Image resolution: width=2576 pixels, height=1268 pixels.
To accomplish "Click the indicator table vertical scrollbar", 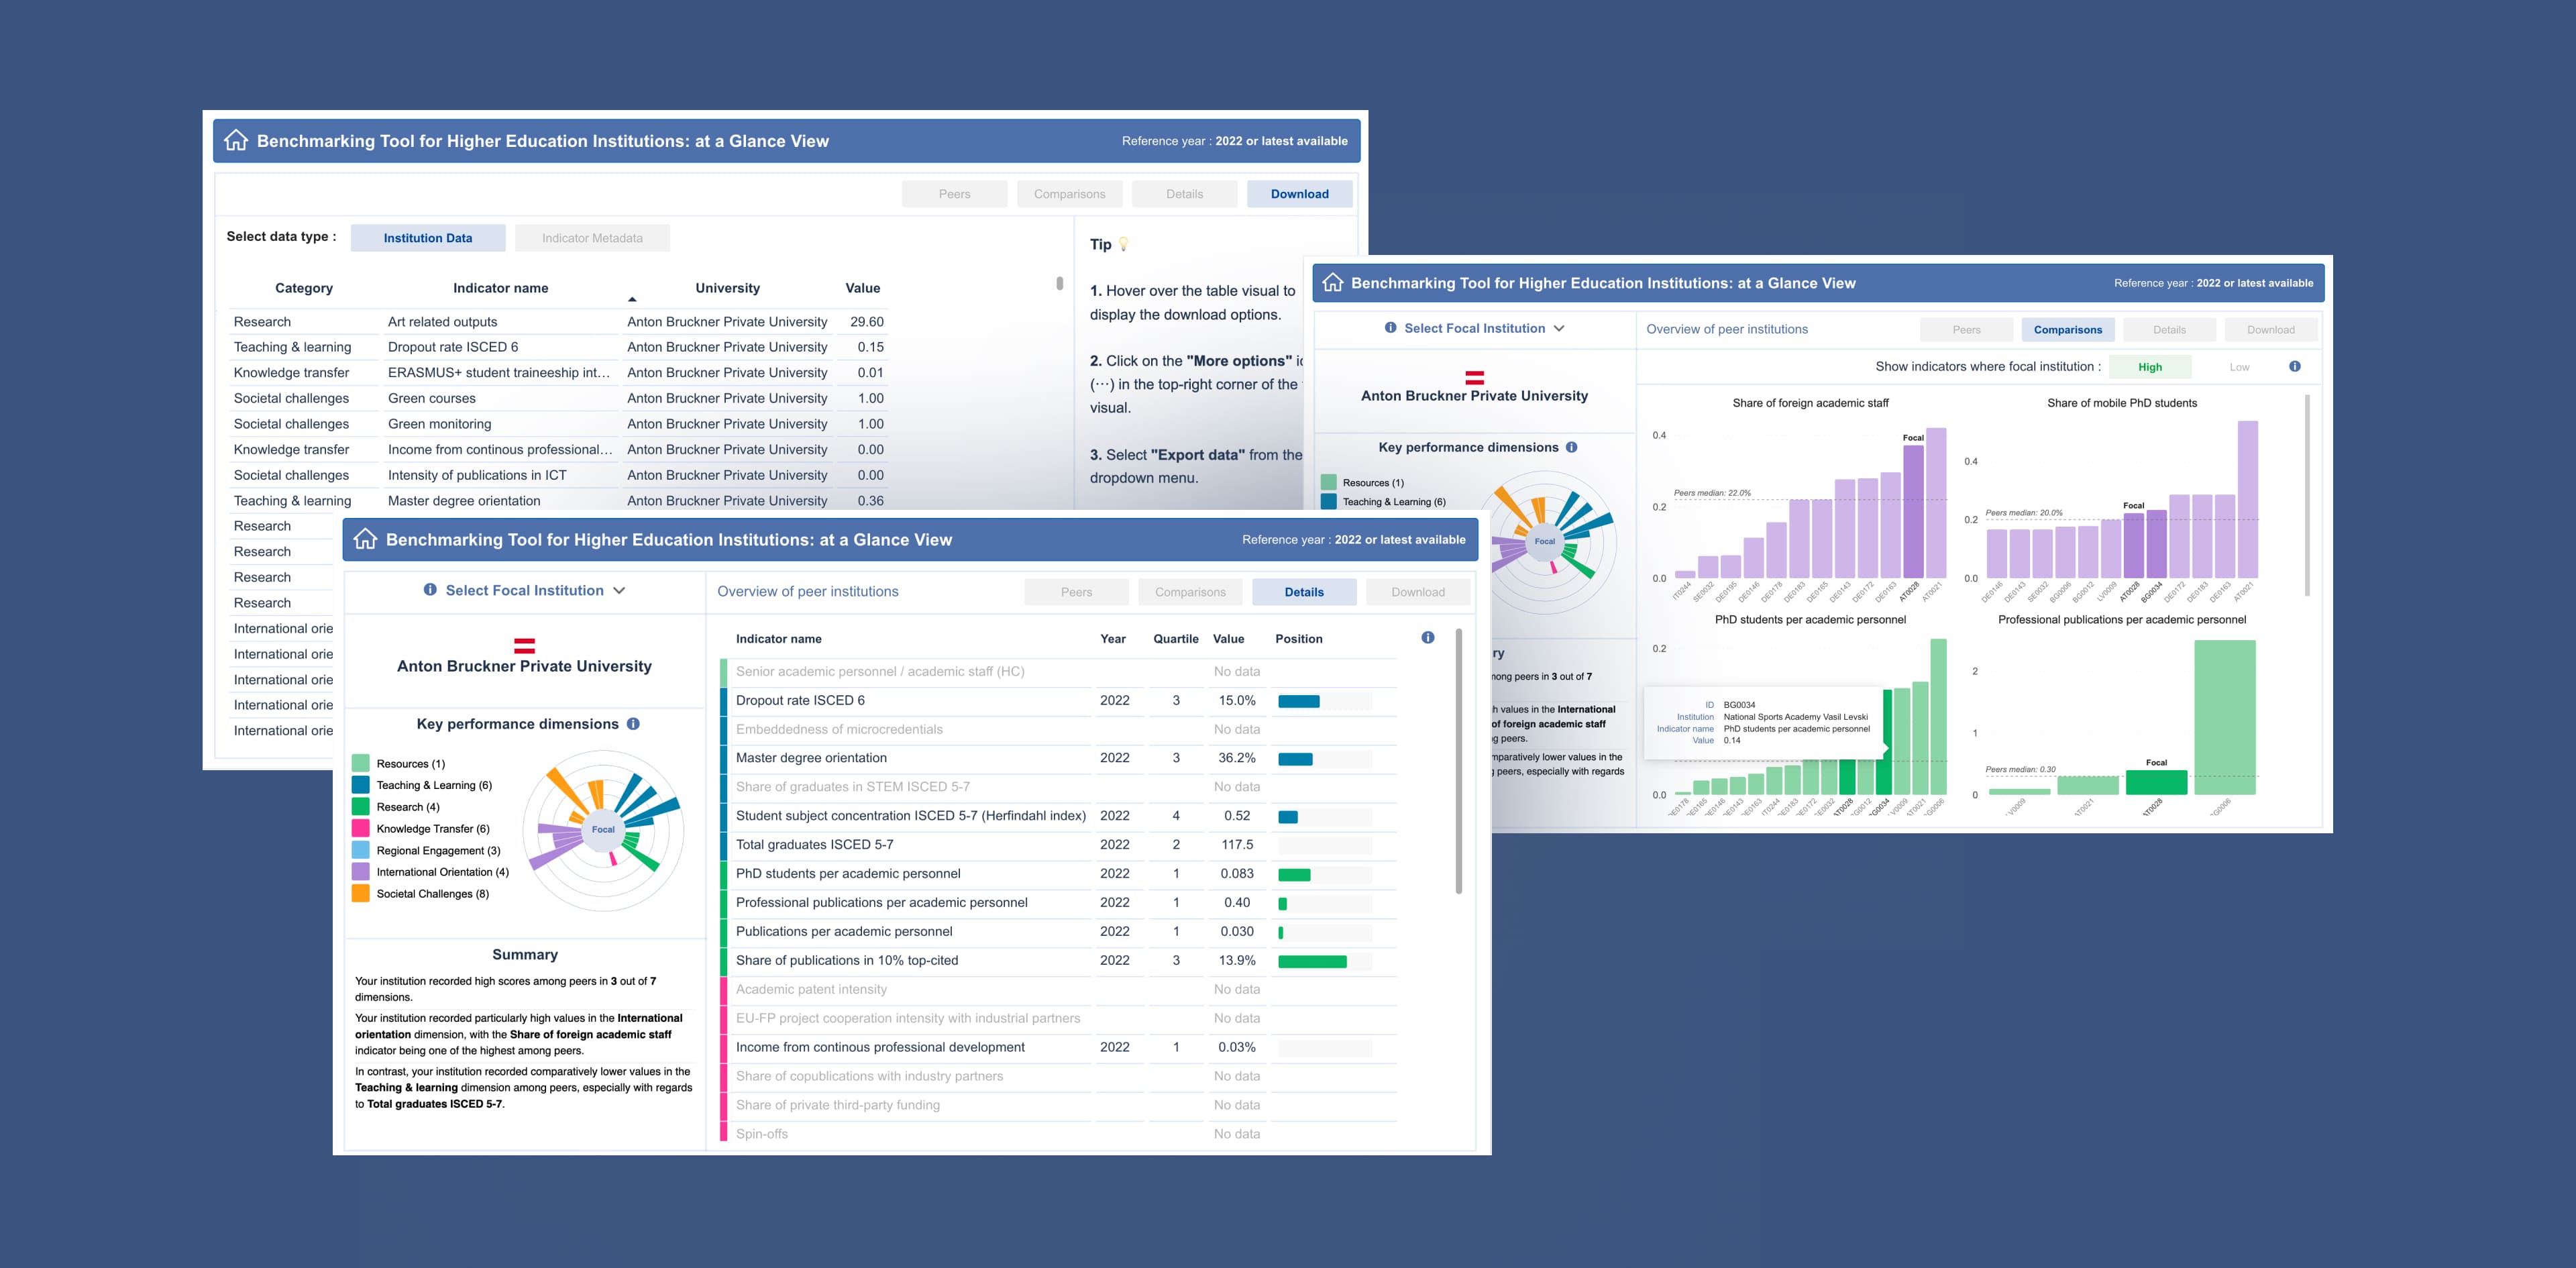I will coord(1458,760).
